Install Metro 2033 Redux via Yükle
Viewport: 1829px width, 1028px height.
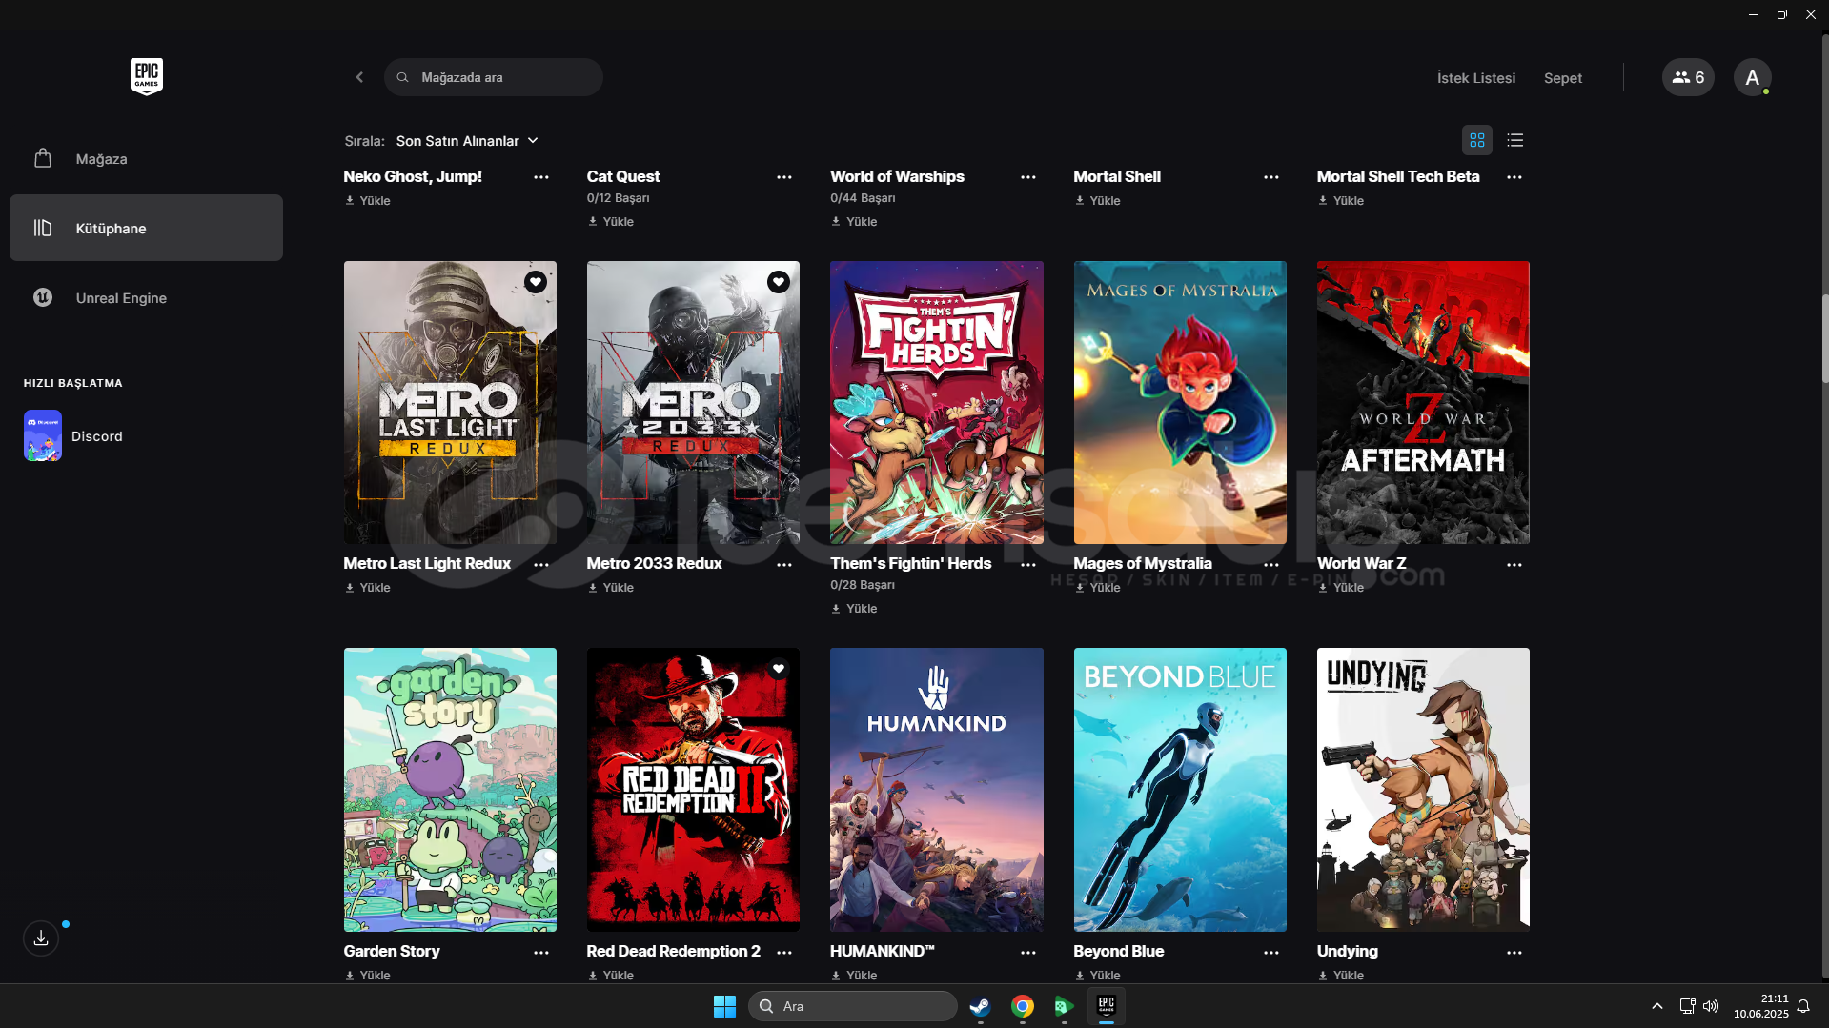(611, 588)
